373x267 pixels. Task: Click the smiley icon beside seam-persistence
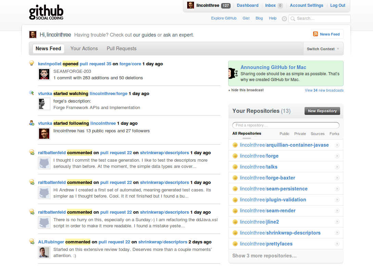pos(235,189)
